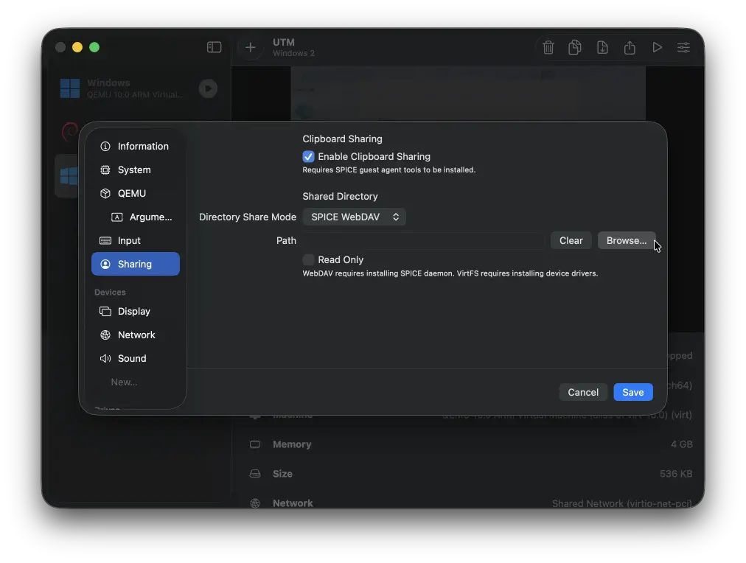Open the Network device settings
The width and height of the screenshot is (746, 563).
click(x=136, y=335)
